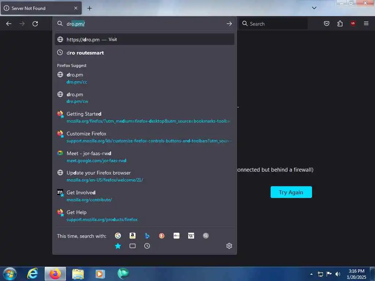Open Windows Explorer from the taskbar
The width and height of the screenshot is (375, 281).
[x=78, y=274]
